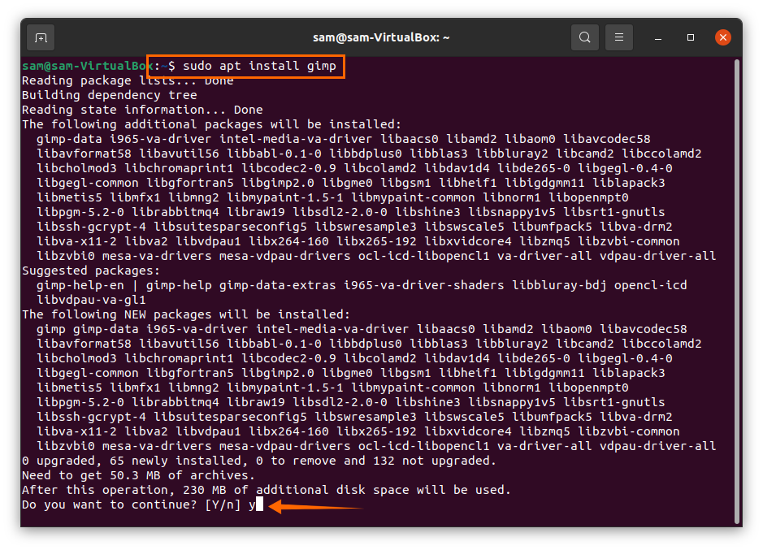Viewport: 763px width, 550px height.
Task: Click the Do you want to continue? prompt
Action: pos(132,505)
